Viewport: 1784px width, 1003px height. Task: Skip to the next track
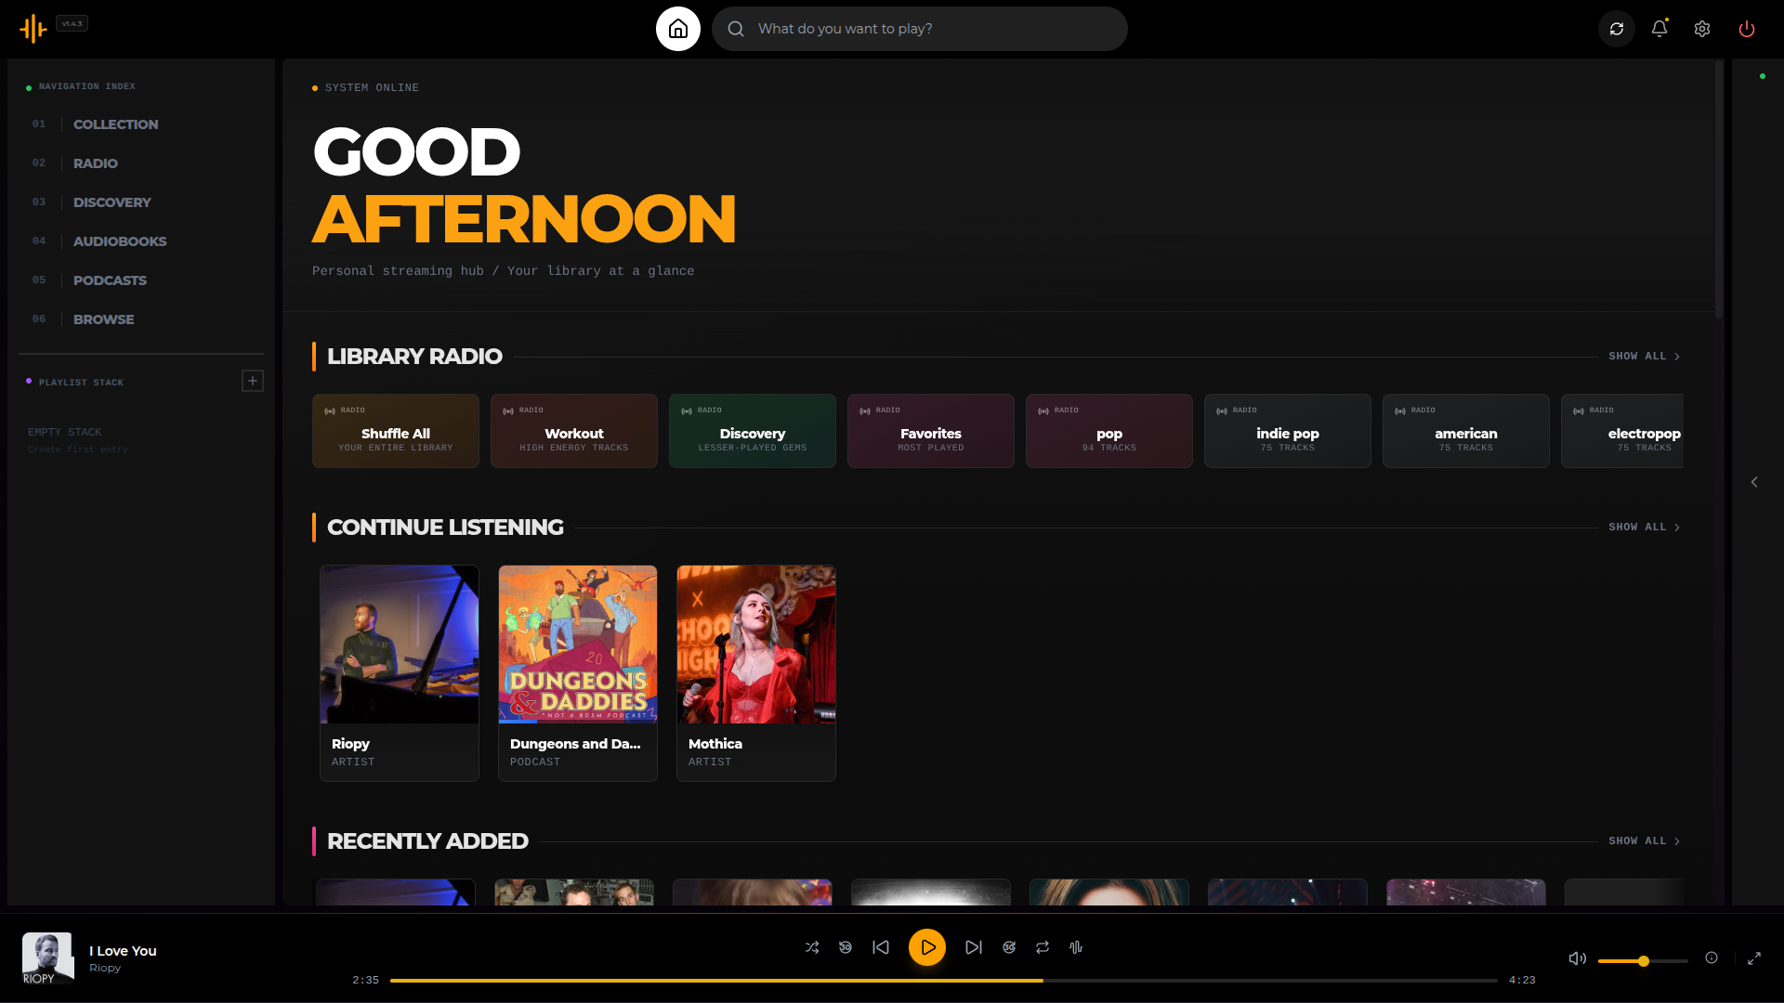pyautogui.click(x=973, y=947)
